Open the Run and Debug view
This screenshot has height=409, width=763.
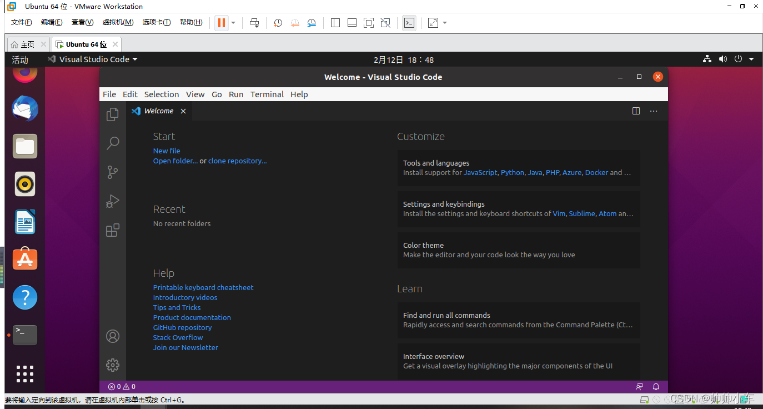[113, 201]
